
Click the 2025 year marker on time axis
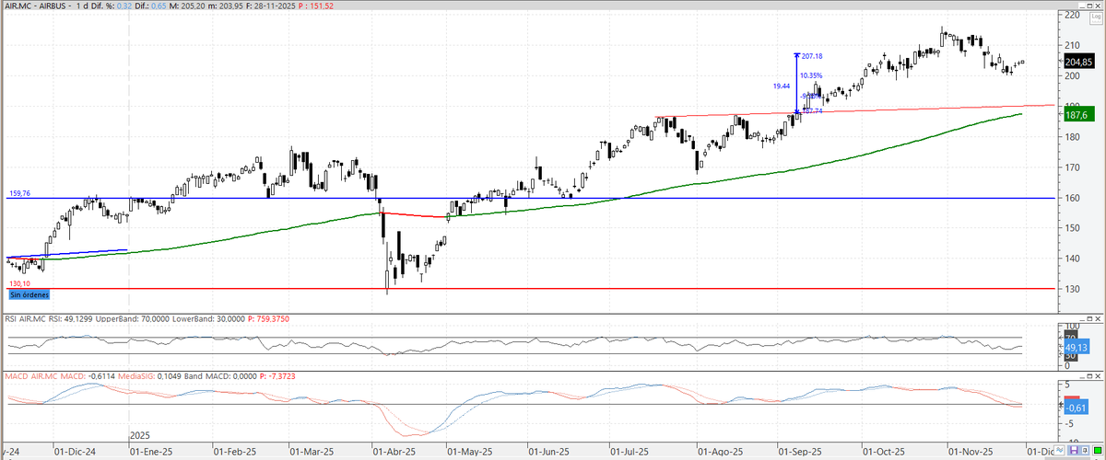point(140,434)
